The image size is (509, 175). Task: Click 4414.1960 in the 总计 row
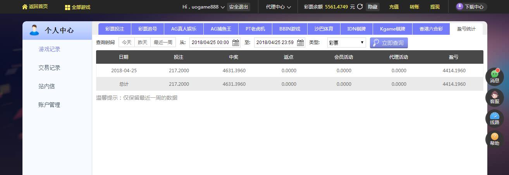pyautogui.click(x=454, y=84)
